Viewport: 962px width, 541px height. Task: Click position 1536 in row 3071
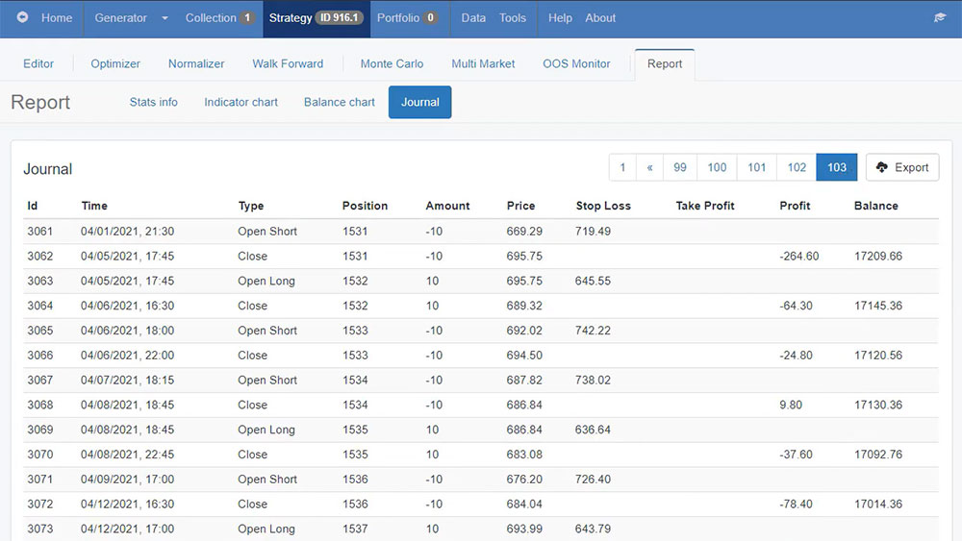(x=355, y=480)
